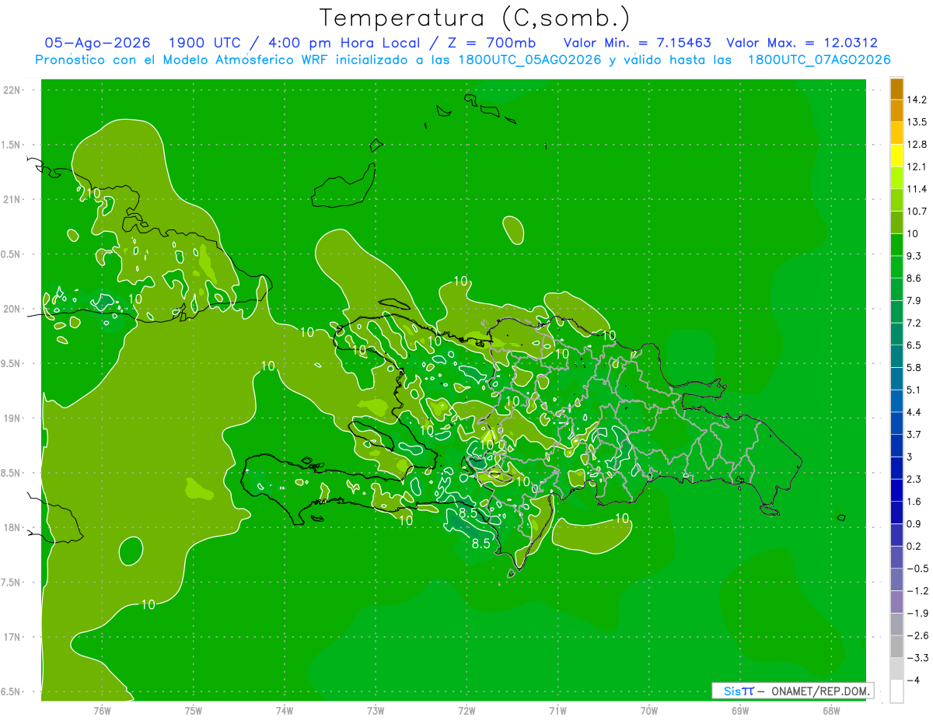Click the "71W" longitude axis label
Screen dimensions: 933x721
pyautogui.click(x=557, y=712)
